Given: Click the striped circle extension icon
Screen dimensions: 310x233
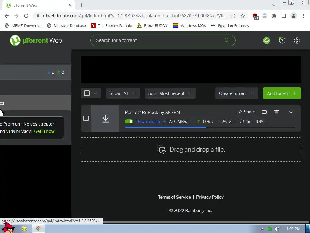Looking at the screenshot, I should click(265, 16).
